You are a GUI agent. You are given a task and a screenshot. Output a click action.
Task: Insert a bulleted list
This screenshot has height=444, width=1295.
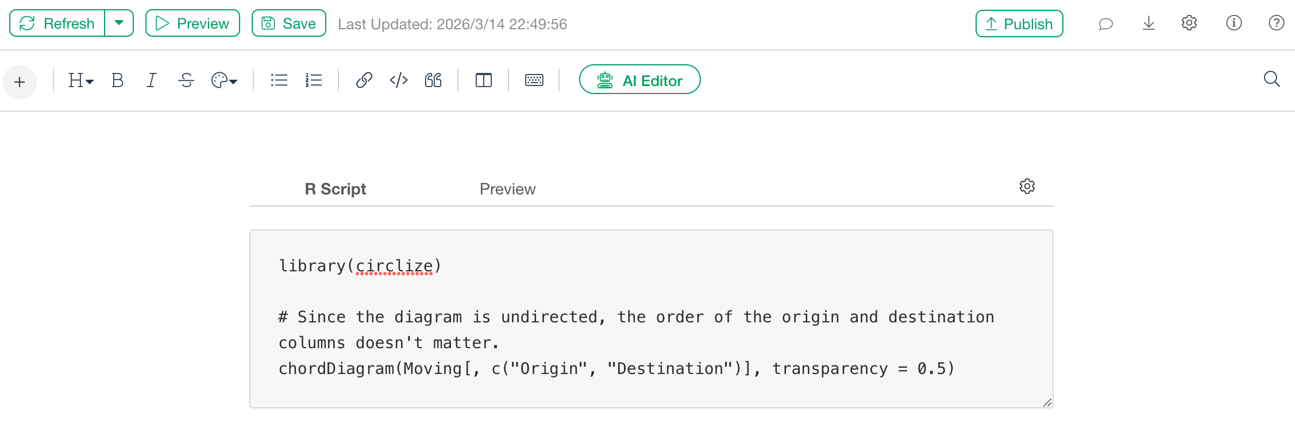coord(279,80)
